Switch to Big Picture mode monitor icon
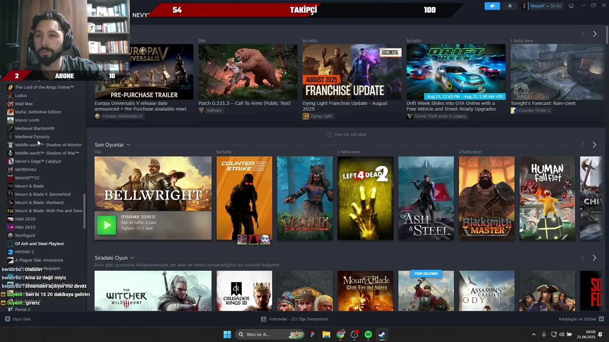The width and height of the screenshot is (609, 342). tap(571, 6)
